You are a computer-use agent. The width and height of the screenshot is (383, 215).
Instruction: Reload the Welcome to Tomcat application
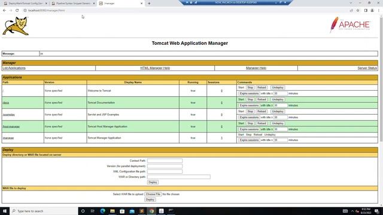pos(262,88)
